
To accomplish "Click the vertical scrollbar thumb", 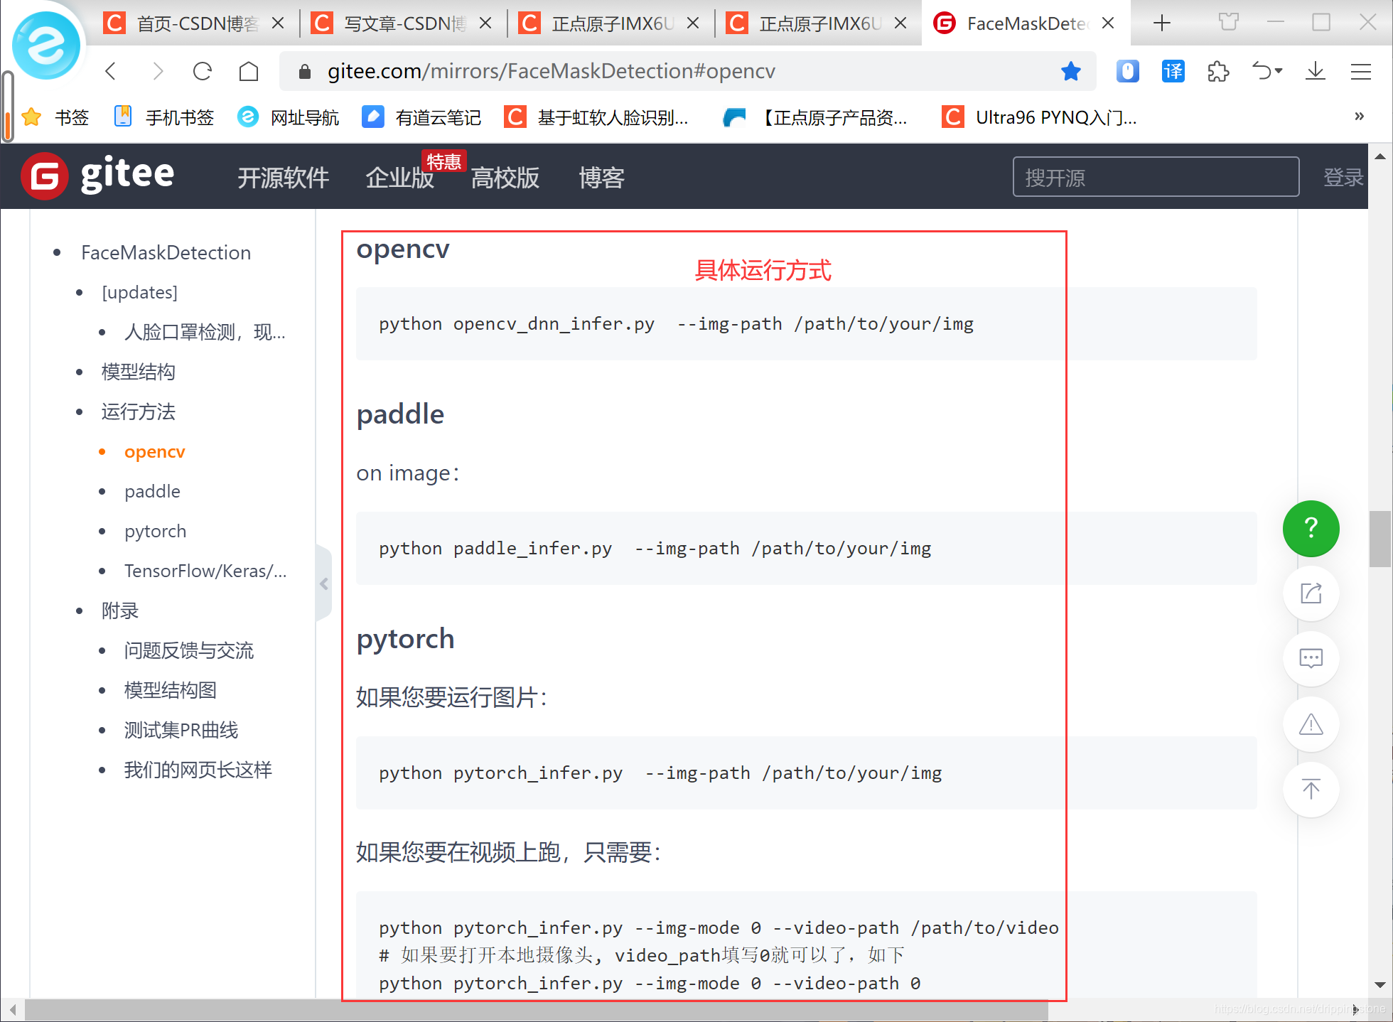I will 1380,539.
